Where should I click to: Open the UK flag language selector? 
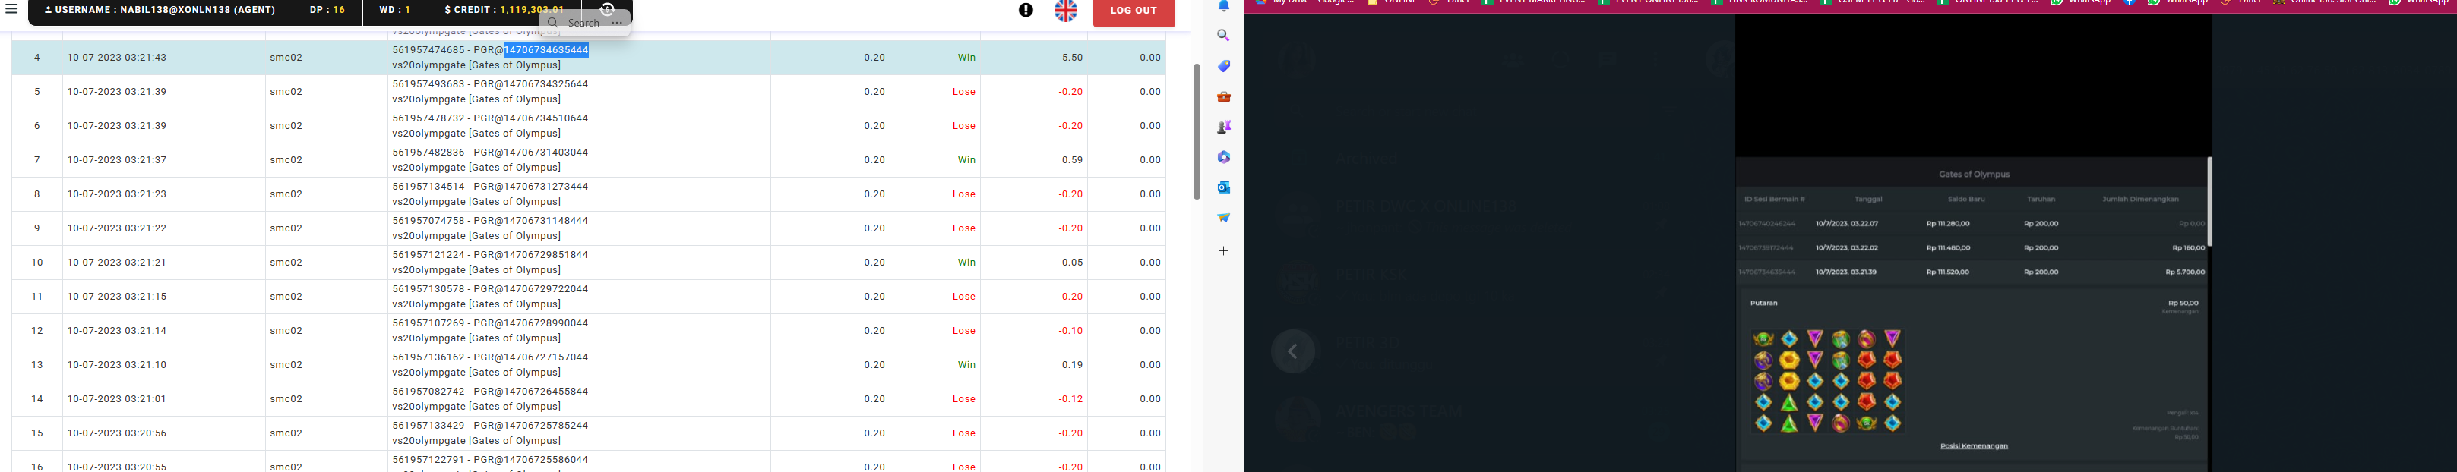point(1065,11)
